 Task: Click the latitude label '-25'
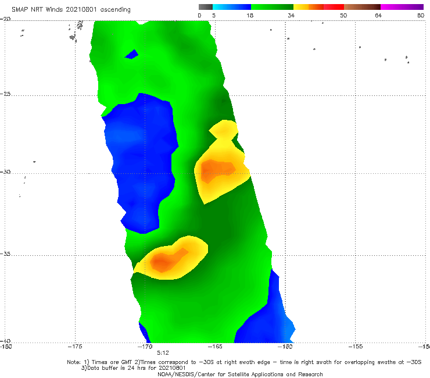click(x=5, y=94)
